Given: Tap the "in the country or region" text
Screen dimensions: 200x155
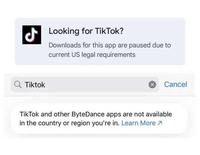Looking at the screenshot, I should (x=57, y=123).
